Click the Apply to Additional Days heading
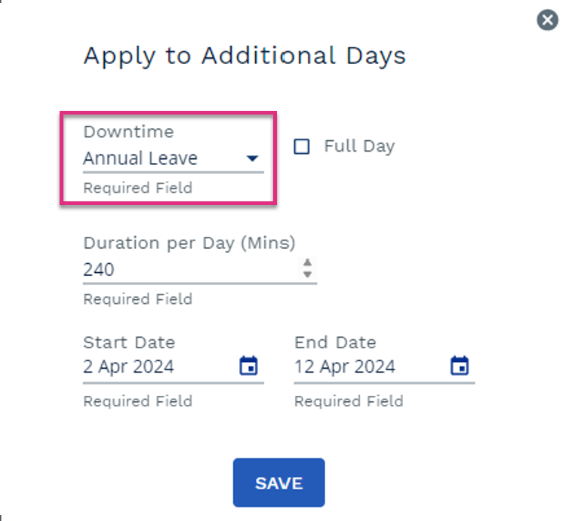This screenshot has width=563, height=521. coord(245,56)
